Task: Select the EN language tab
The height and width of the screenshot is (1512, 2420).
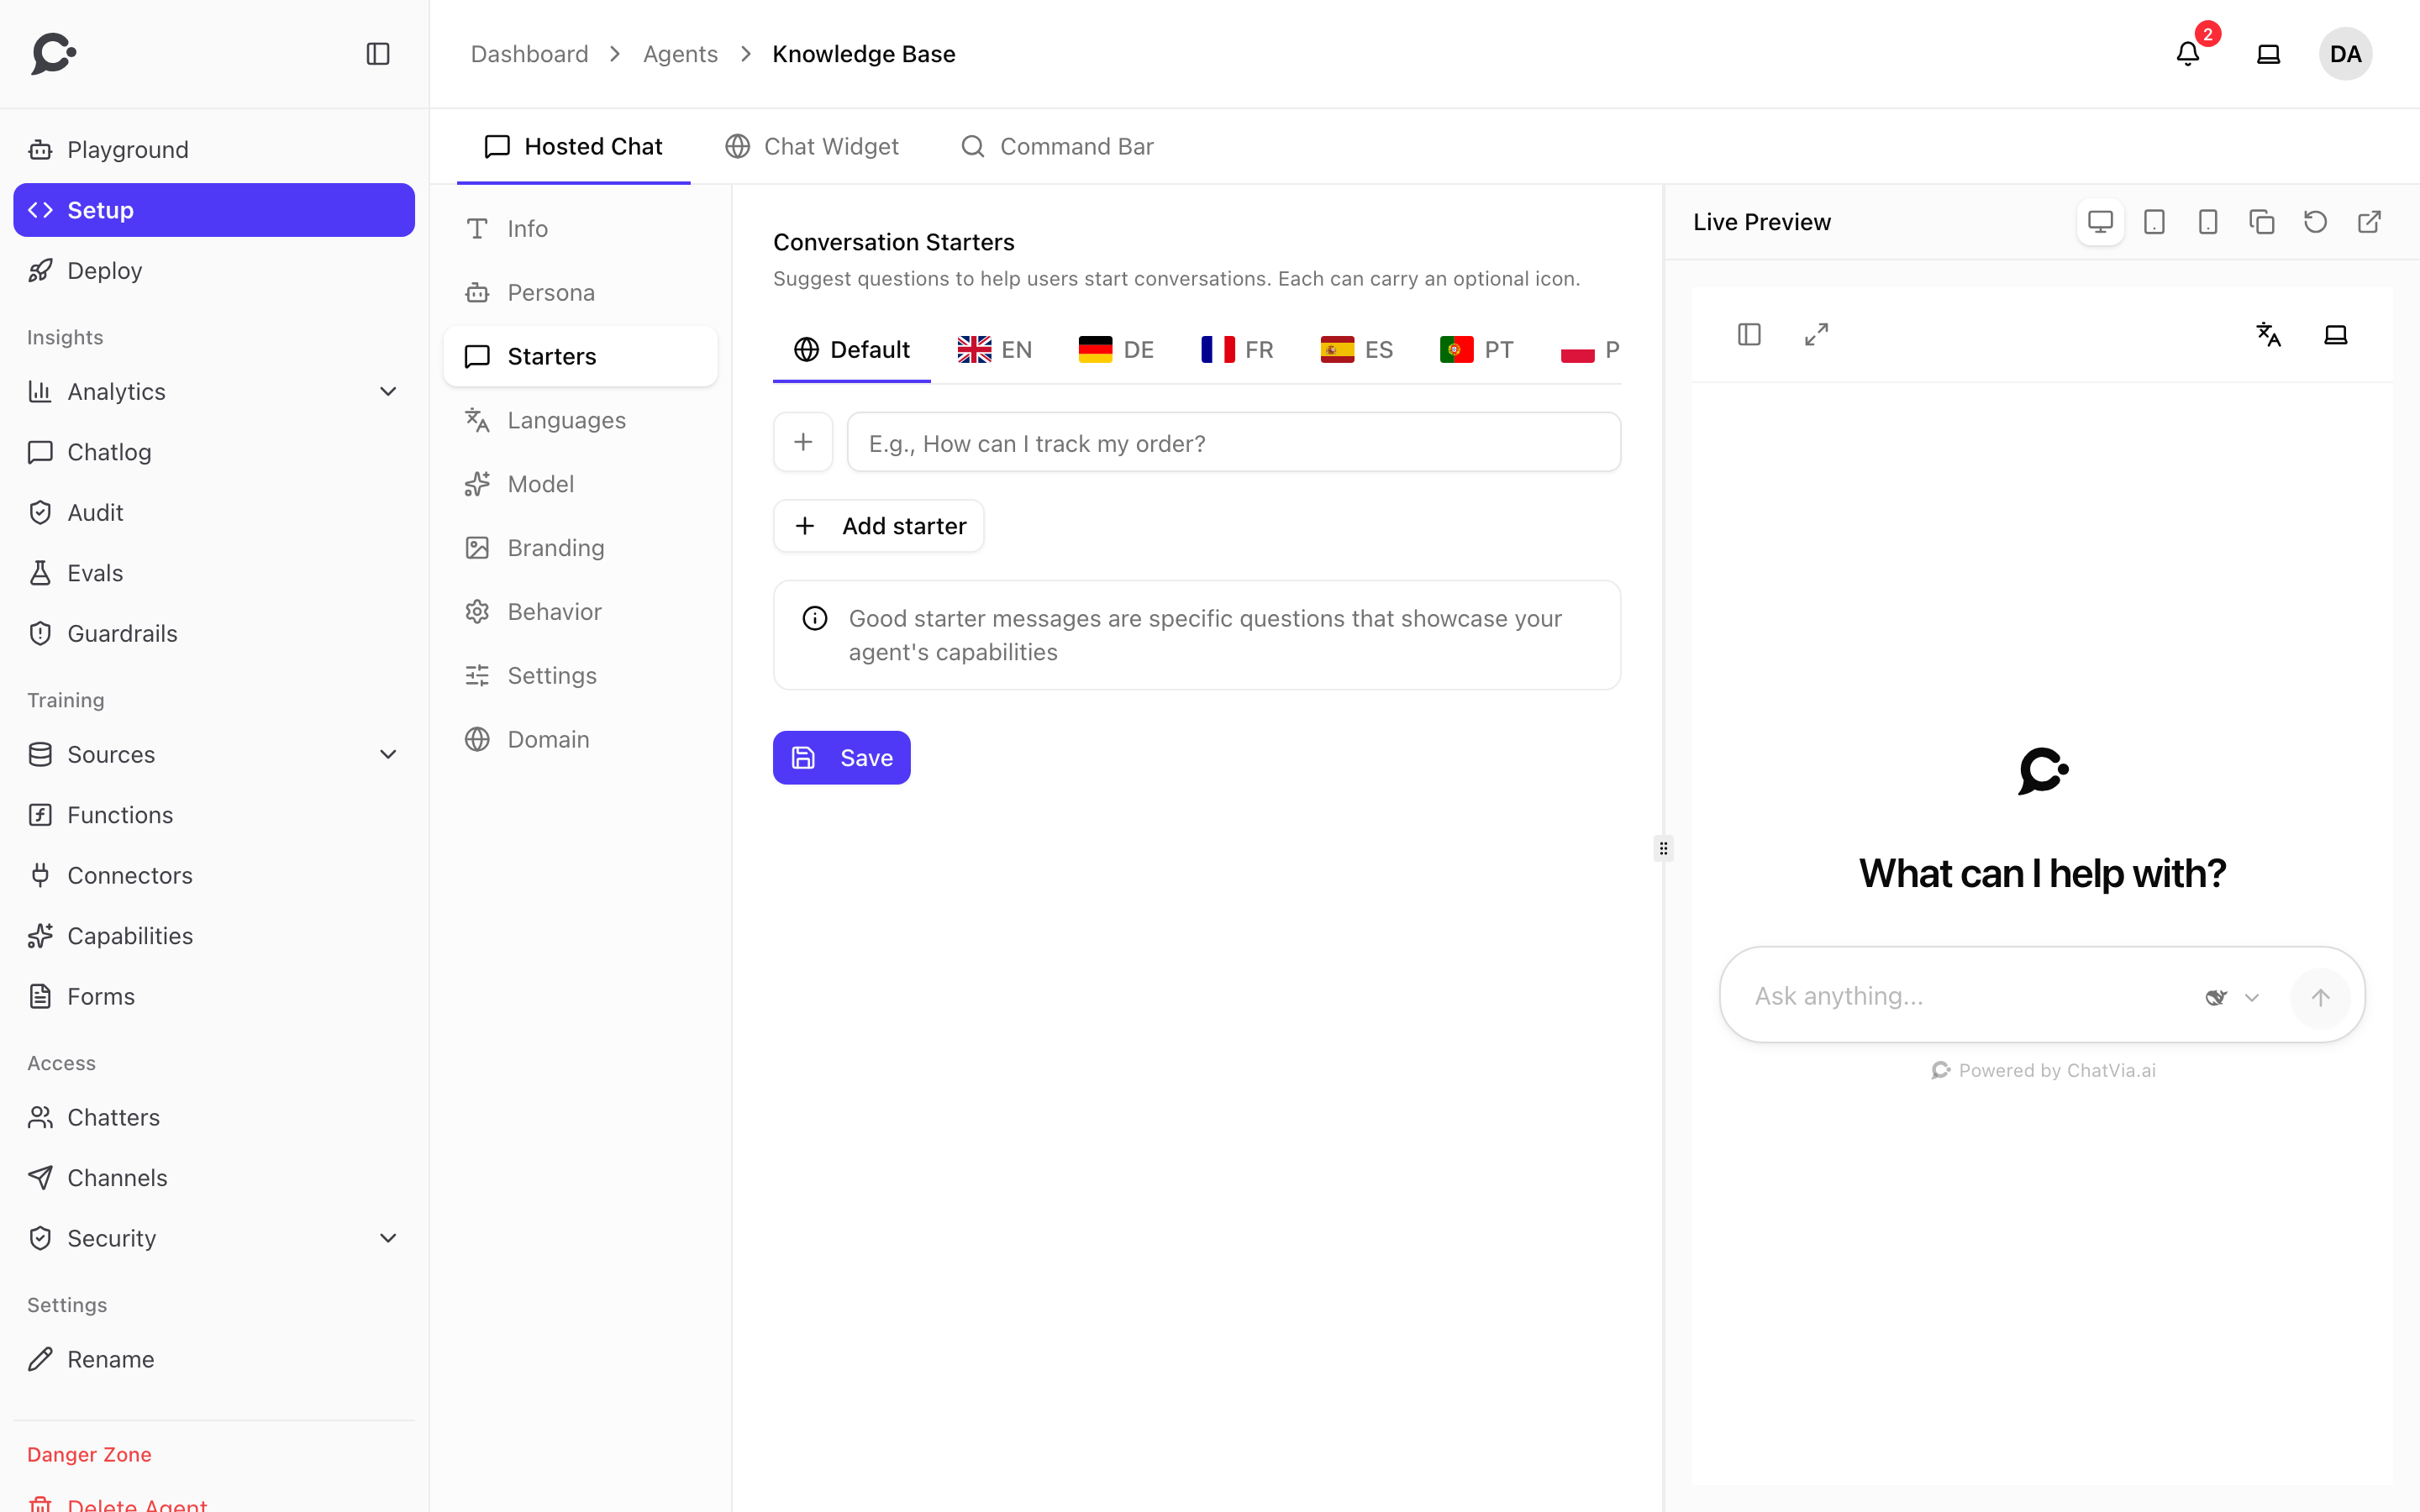Action: pos(995,350)
